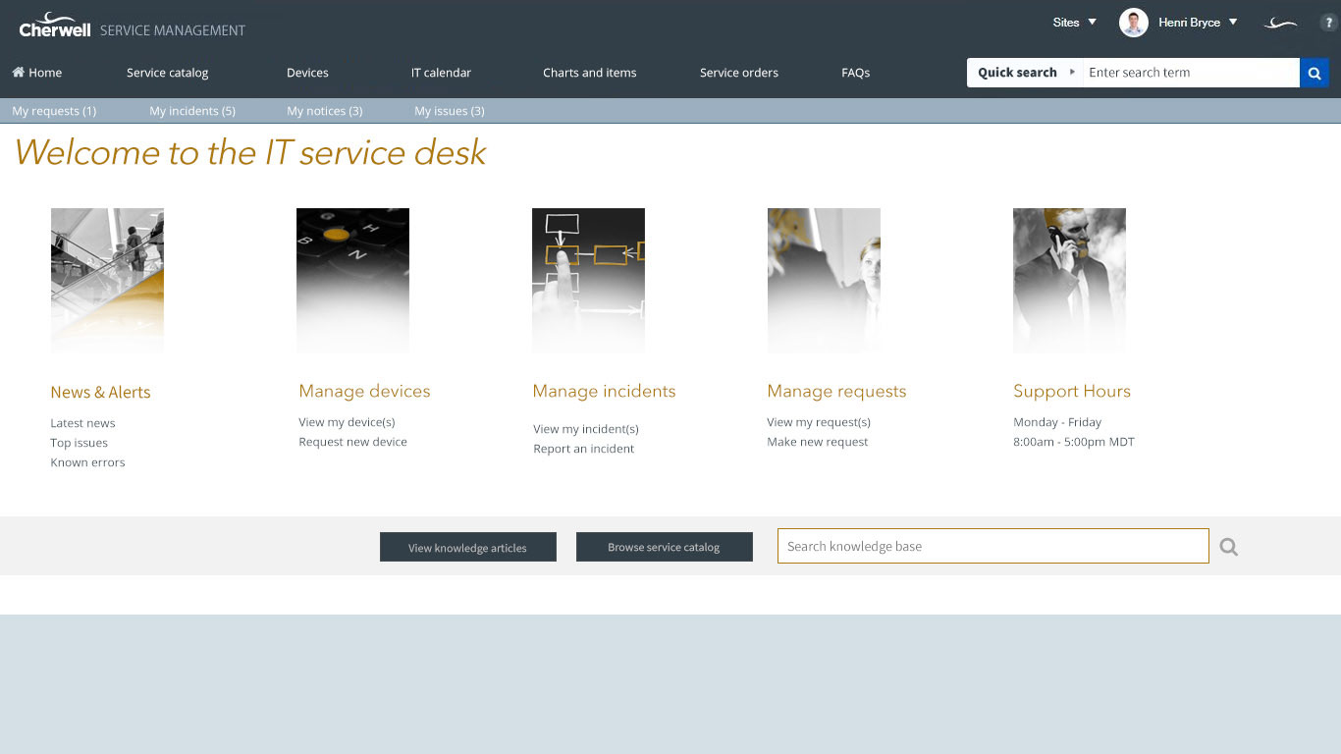Switch to the My incidents (5) tab
Viewport: 1341px width, 754px height.
[x=191, y=111]
